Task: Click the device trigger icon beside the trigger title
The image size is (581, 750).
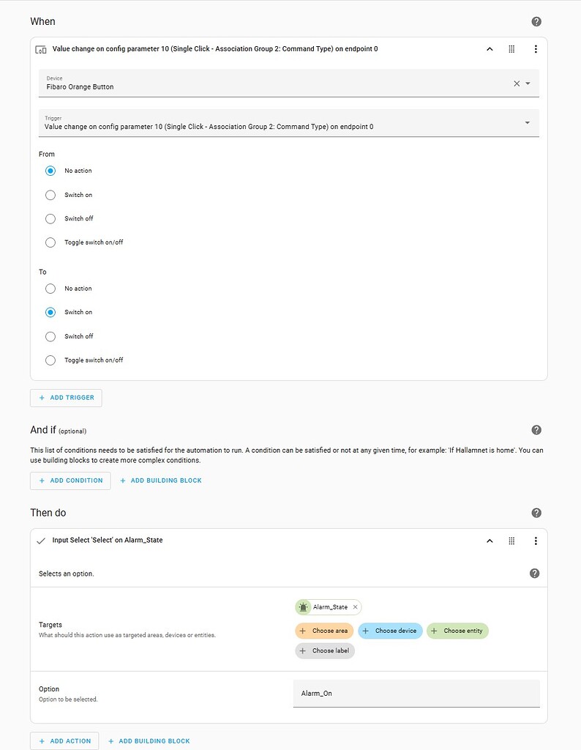Action: [42, 49]
